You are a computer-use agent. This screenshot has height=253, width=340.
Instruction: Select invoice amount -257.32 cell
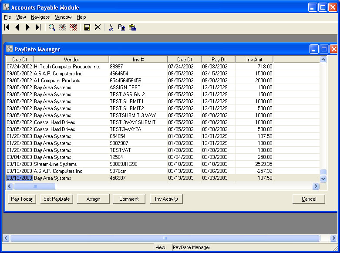click(x=254, y=171)
